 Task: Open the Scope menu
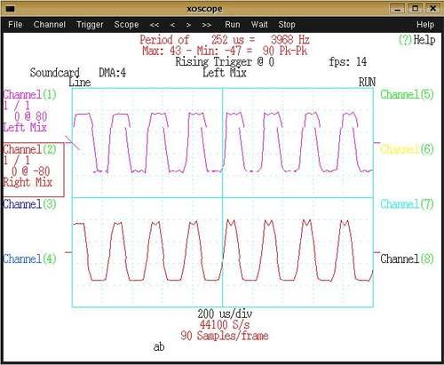coord(126,25)
